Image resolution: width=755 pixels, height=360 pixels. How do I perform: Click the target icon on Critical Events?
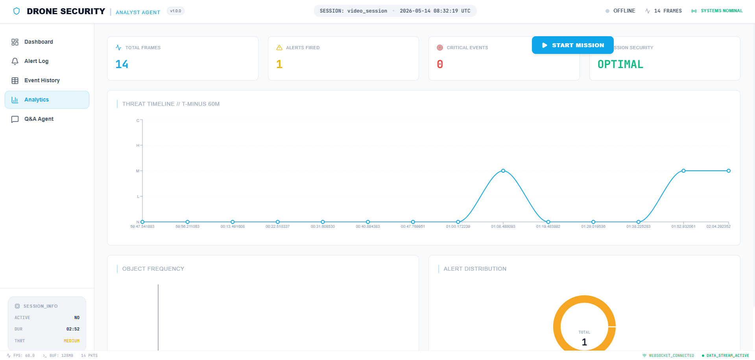[x=440, y=48]
